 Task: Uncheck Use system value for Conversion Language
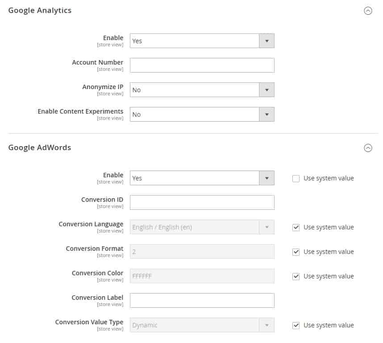click(296, 228)
